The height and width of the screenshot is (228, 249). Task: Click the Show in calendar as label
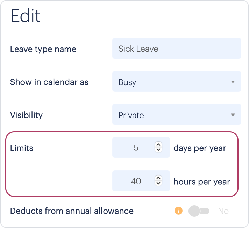(49, 82)
